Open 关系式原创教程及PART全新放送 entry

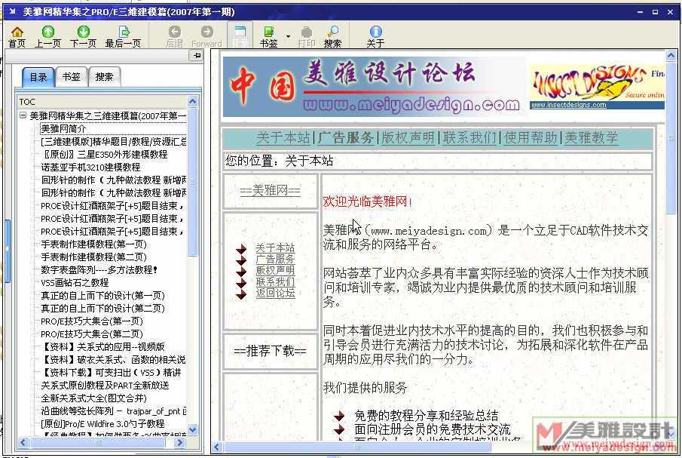pos(105,386)
